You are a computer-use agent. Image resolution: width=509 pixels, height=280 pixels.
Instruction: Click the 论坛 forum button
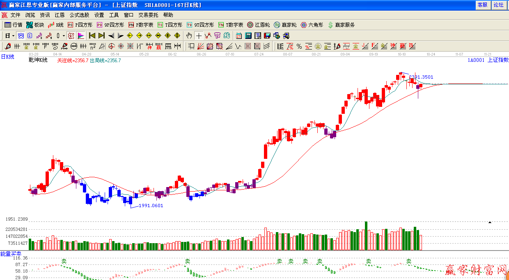(x=498, y=5)
